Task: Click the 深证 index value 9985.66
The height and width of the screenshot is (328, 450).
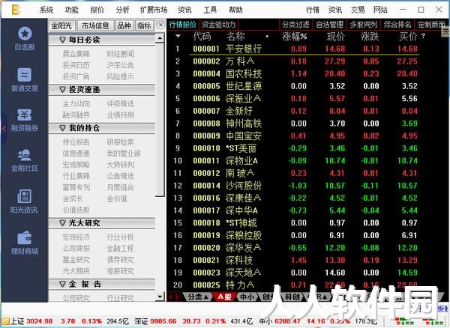Action: (163, 321)
